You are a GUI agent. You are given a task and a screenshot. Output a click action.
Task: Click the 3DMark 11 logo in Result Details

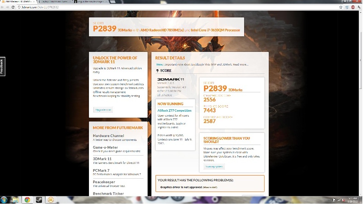pos(171,79)
